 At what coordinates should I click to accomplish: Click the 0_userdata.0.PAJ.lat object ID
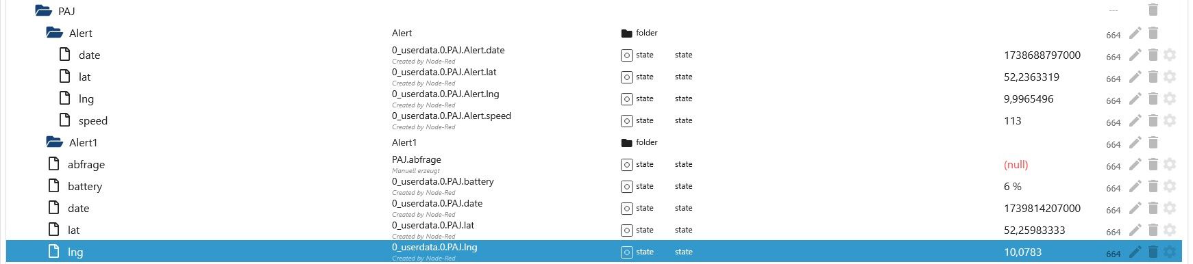coord(433,225)
